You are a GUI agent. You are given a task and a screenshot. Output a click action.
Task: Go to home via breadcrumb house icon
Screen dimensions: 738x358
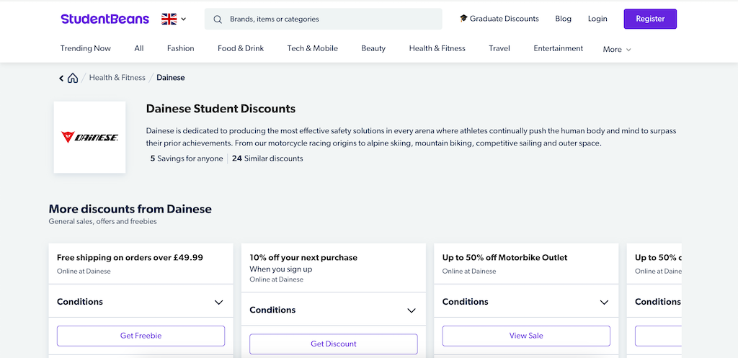pyautogui.click(x=73, y=78)
